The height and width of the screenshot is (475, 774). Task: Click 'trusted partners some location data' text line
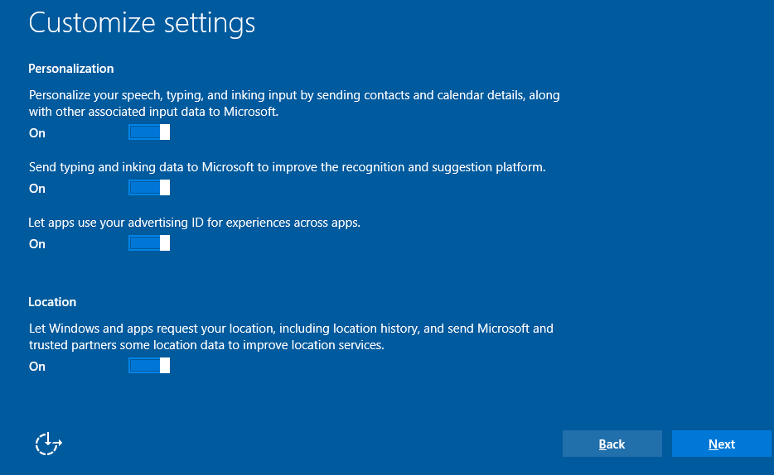206,345
